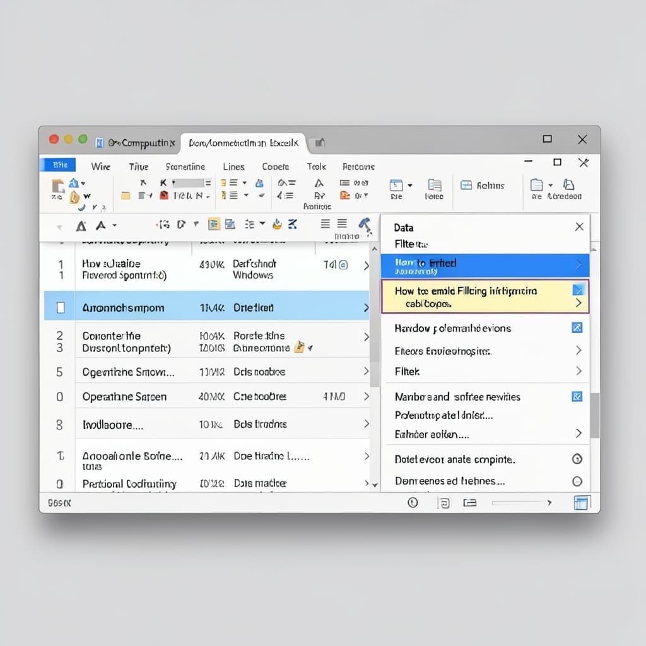Close the Data panel with its X
Viewport: 646px width, 646px height.
579,226
